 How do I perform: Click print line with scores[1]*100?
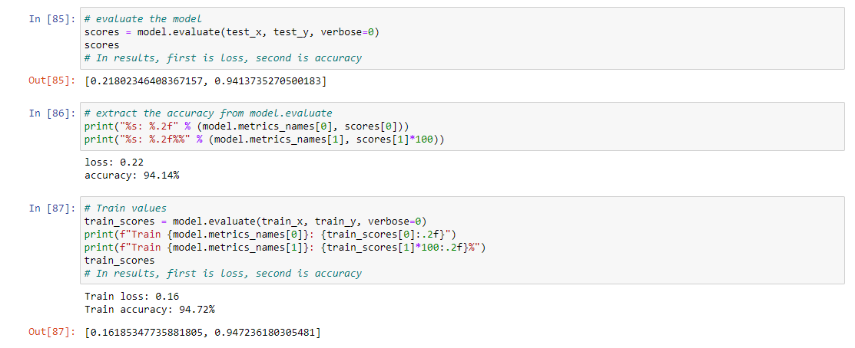pos(264,140)
